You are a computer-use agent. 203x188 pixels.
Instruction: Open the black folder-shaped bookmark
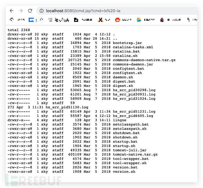click(x=76, y=20)
